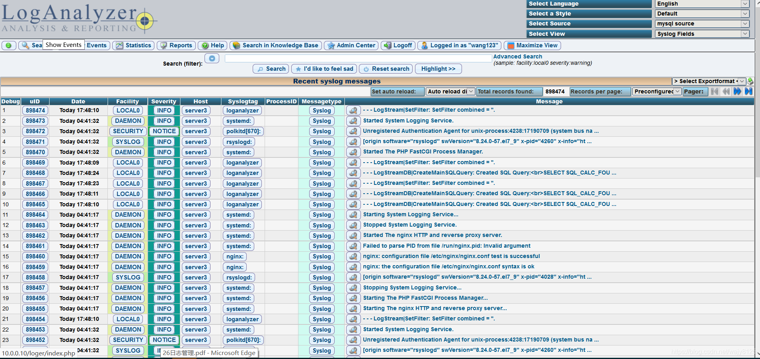Image resolution: width=760 pixels, height=359 pixels.
Task: Click the green status circle icon button
Action: point(9,45)
